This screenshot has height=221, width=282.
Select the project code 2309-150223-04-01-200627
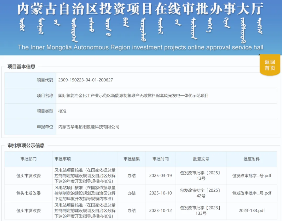coord(86,80)
